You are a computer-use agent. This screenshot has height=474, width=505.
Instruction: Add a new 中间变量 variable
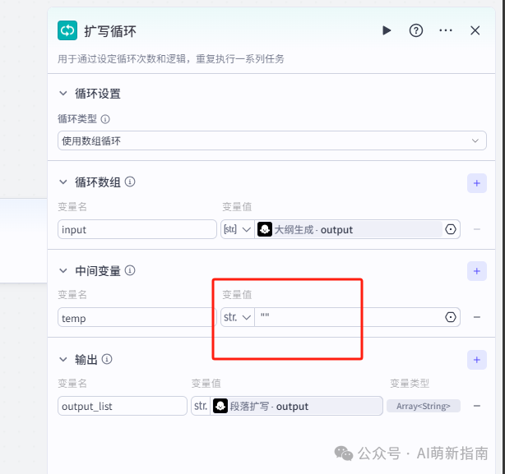(x=477, y=271)
